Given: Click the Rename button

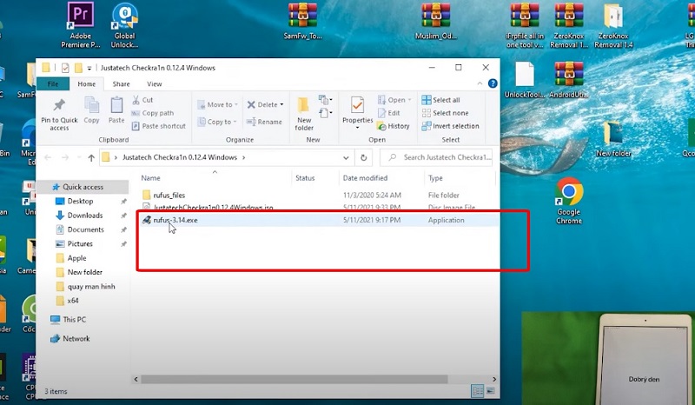Looking at the screenshot, I should (x=264, y=123).
